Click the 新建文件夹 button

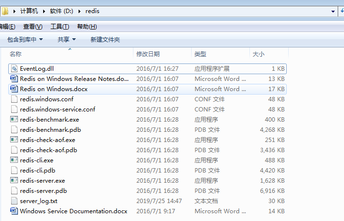tap(105, 39)
